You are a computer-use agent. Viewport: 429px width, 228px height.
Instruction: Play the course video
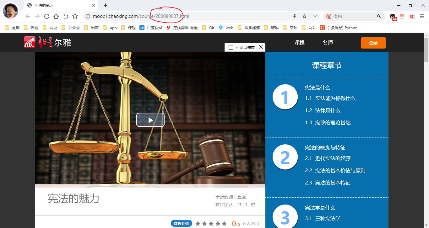150,120
